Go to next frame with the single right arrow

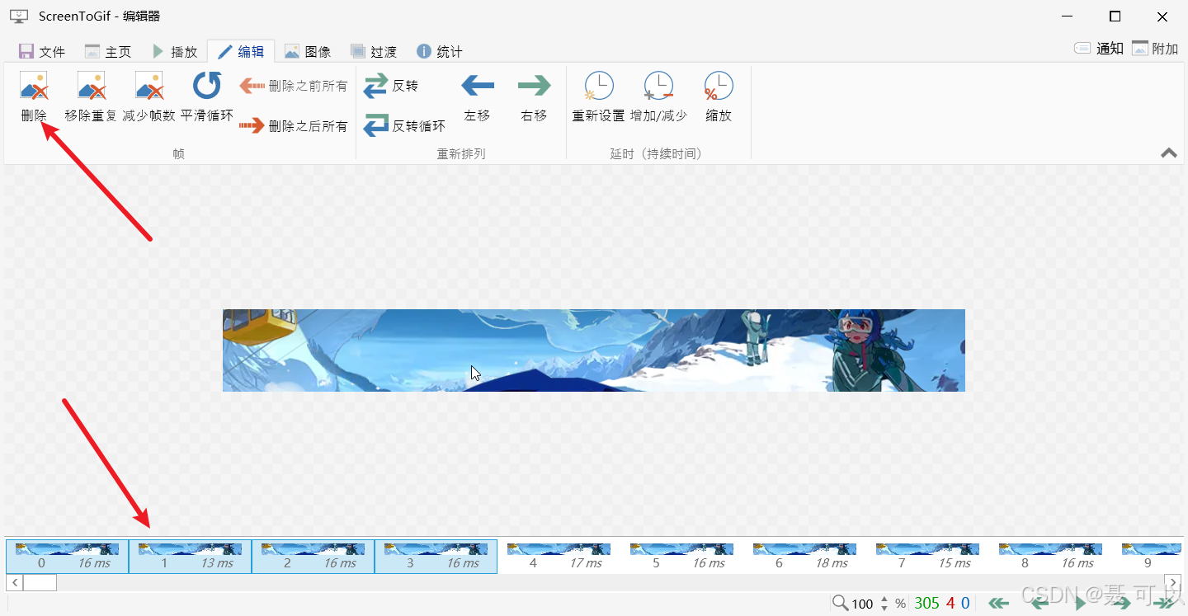pos(1120,604)
